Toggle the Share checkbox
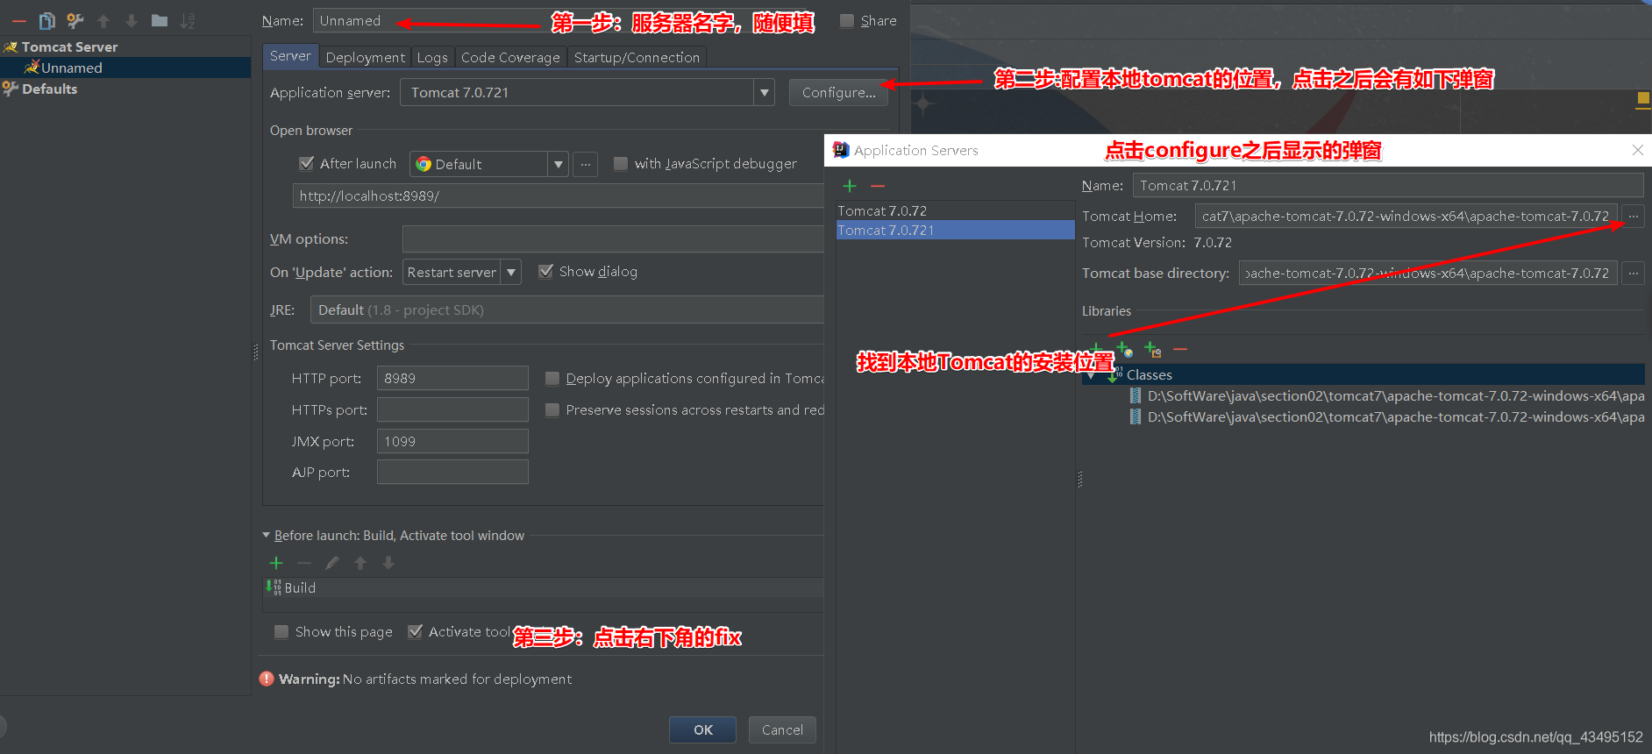 (x=846, y=20)
